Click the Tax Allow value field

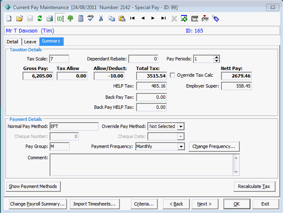point(72,76)
